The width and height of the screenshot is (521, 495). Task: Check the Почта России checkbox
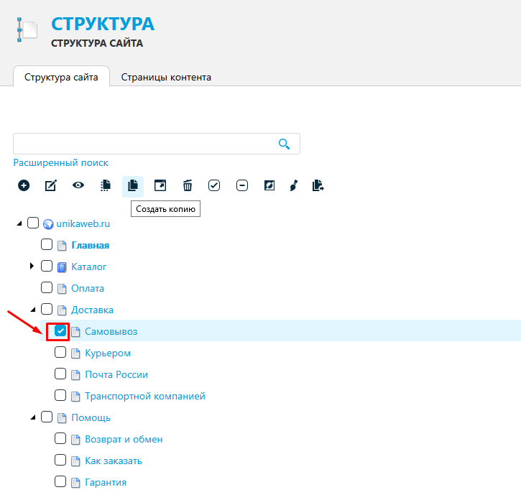click(60, 374)
